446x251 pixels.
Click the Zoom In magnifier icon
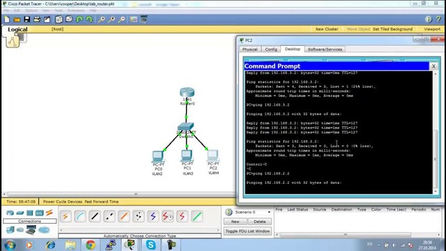click(x=101, y=20)
